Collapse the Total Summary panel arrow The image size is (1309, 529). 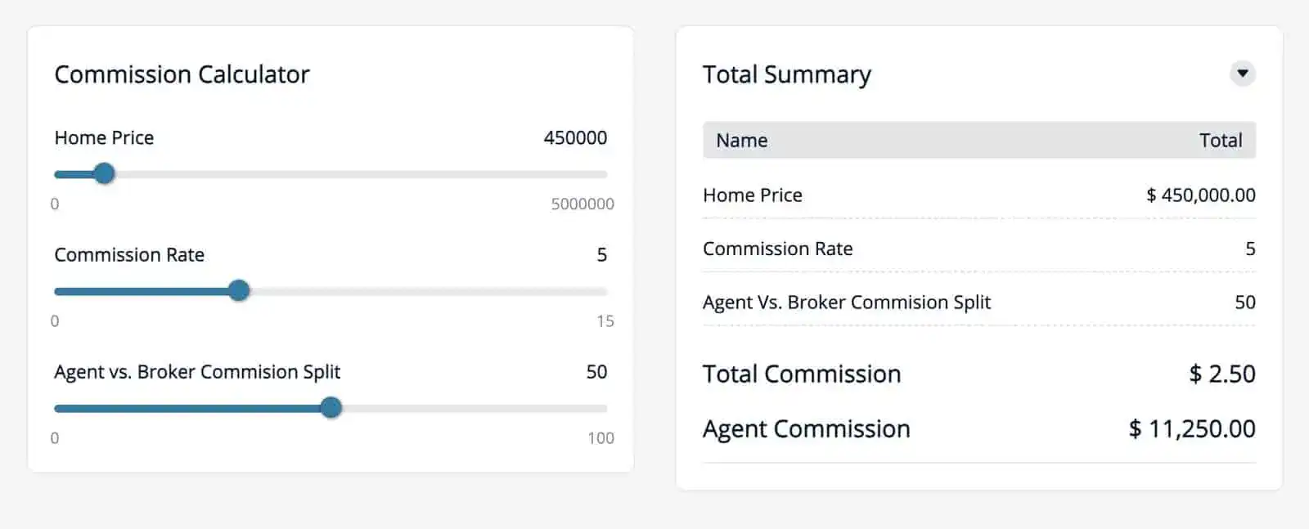1242,74
